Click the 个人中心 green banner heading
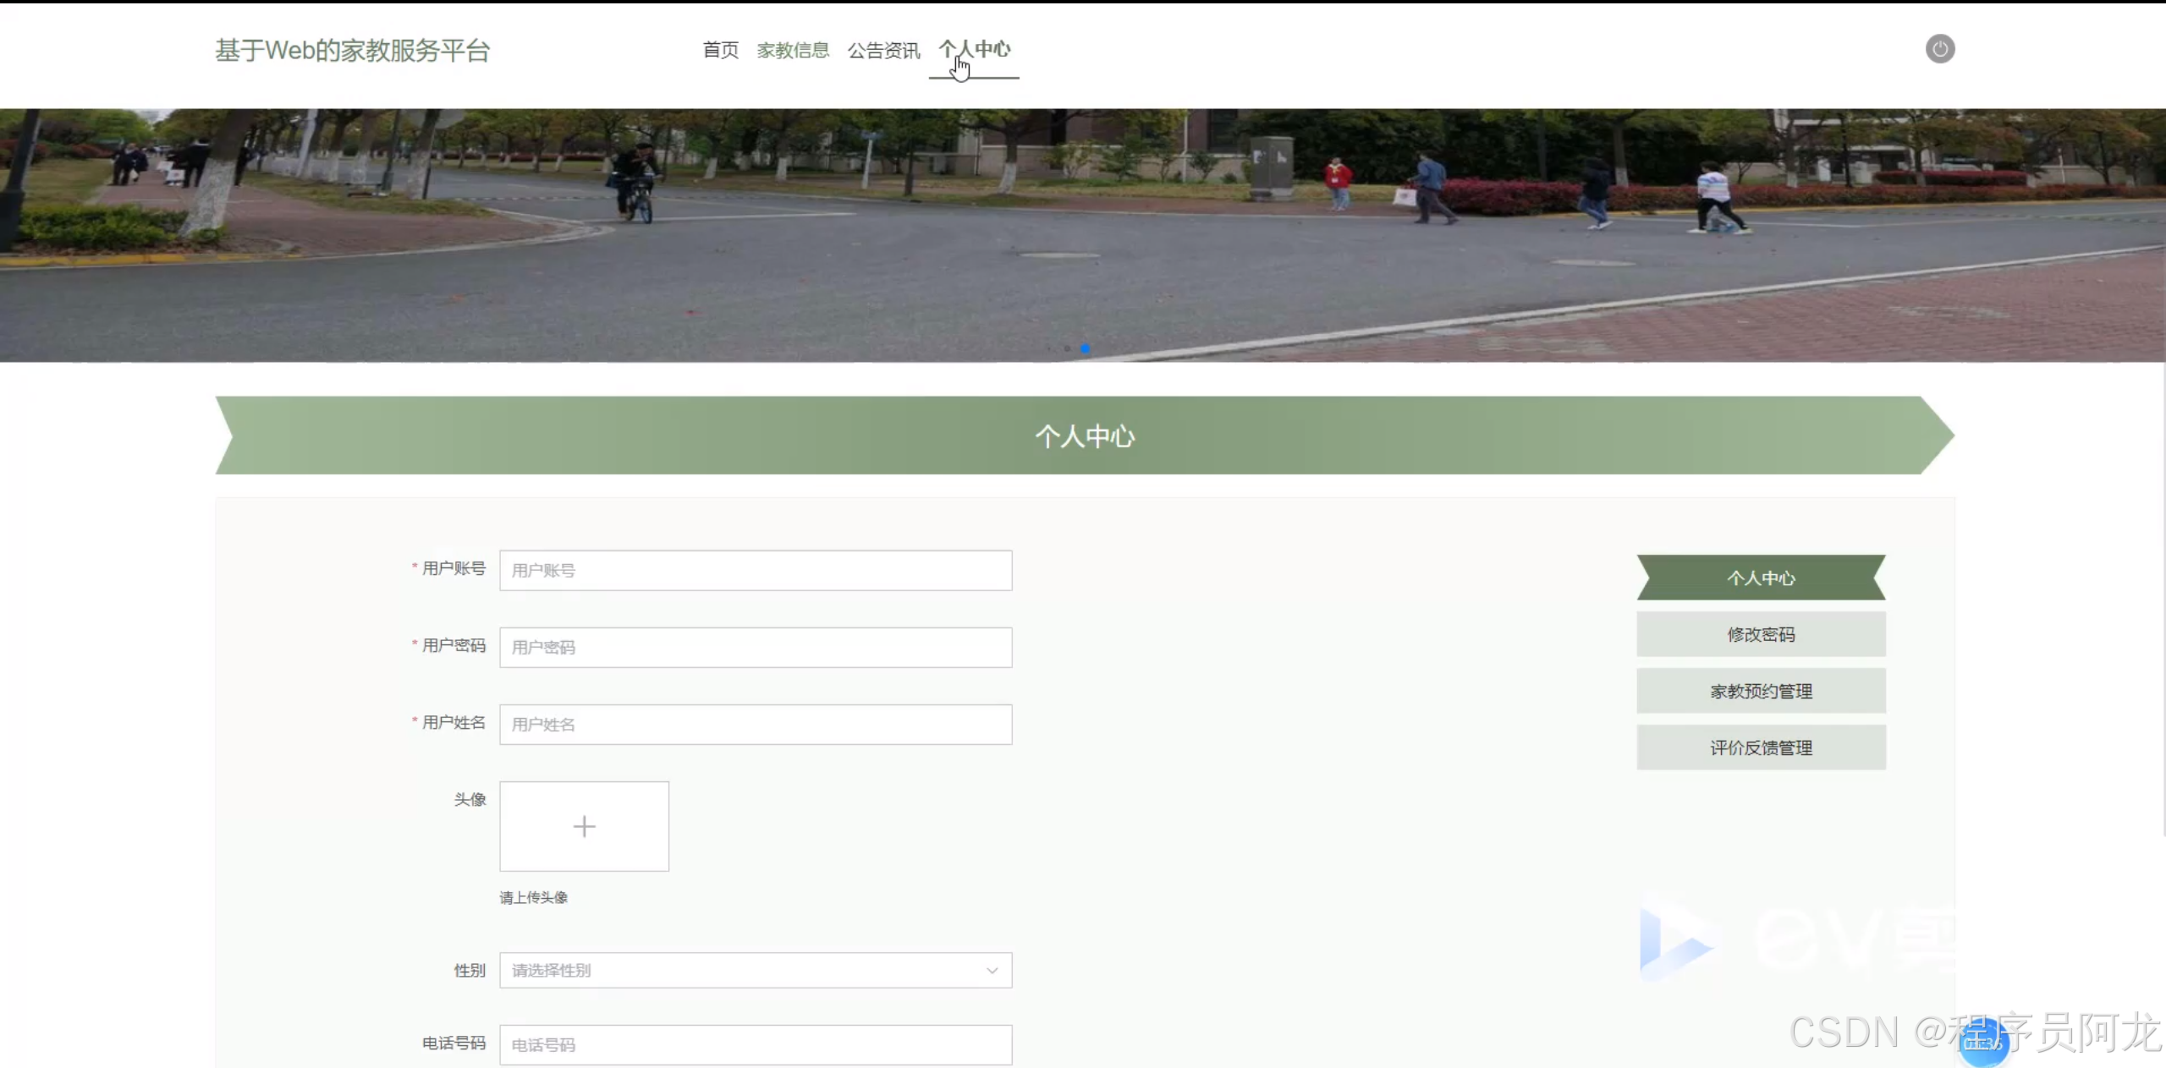2166x1068 pixels. pyautogui.click(x=1085, y=435)
